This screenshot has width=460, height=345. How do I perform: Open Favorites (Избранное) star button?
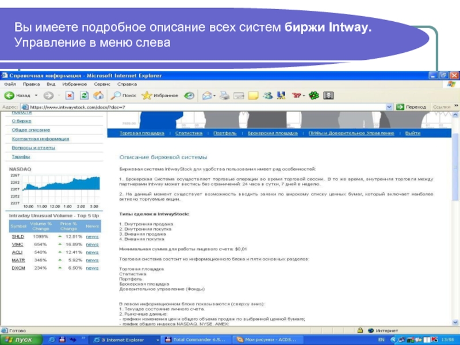159,95
